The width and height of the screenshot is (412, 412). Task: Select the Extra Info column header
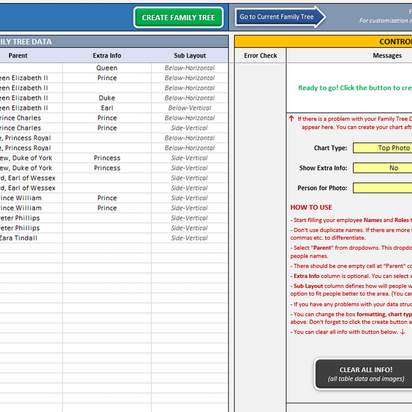pyautogui.click(x=107, y=55)
